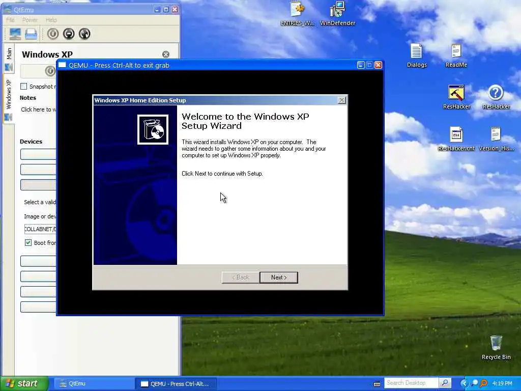Click the Notes text area in QtEmu

tap(38, 109)
